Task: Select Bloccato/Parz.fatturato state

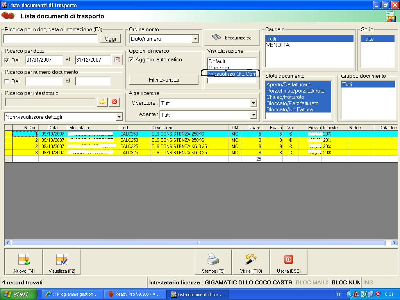Action: [x=298, y=103]
